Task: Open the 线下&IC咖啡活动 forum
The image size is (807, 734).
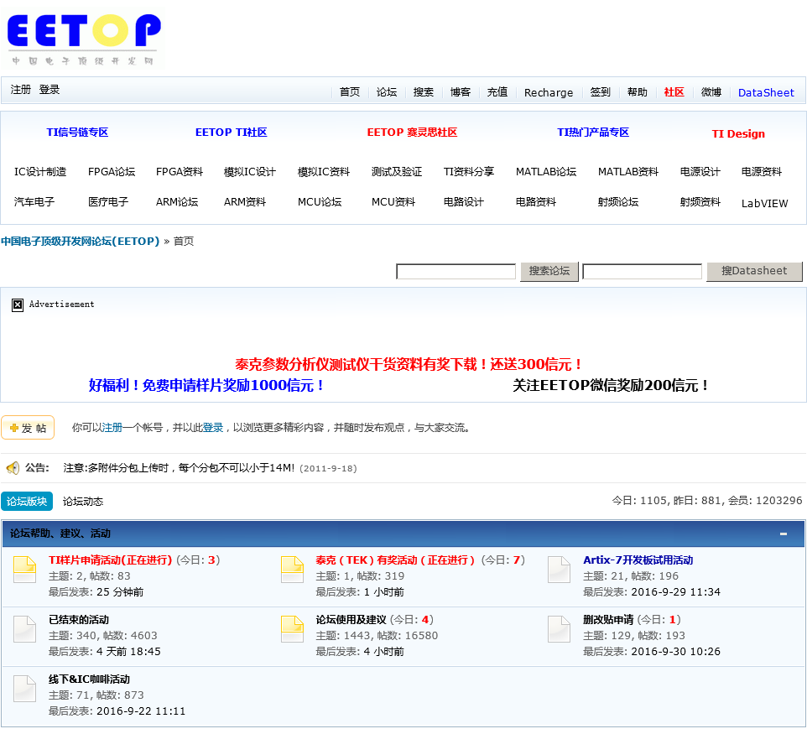Action: click(x=89, y=679)
